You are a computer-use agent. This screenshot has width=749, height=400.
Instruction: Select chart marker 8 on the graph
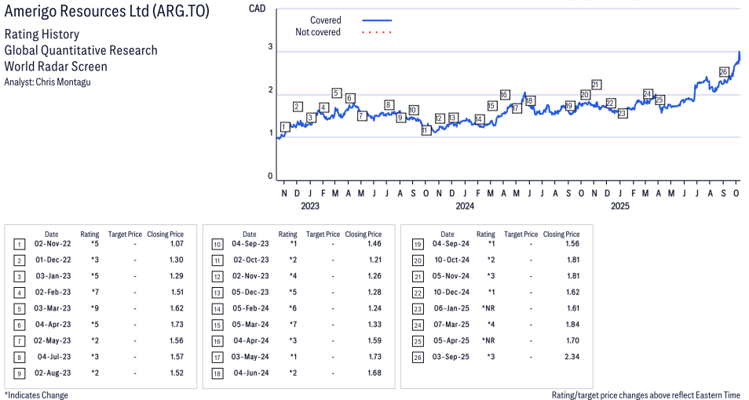point(388,105)
